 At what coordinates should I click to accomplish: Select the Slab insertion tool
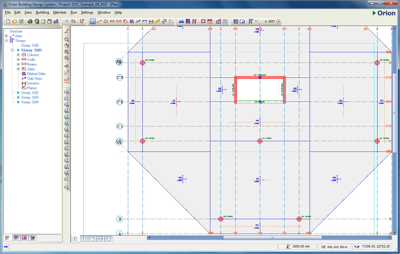pyautogui.click(x=125, y=21)
